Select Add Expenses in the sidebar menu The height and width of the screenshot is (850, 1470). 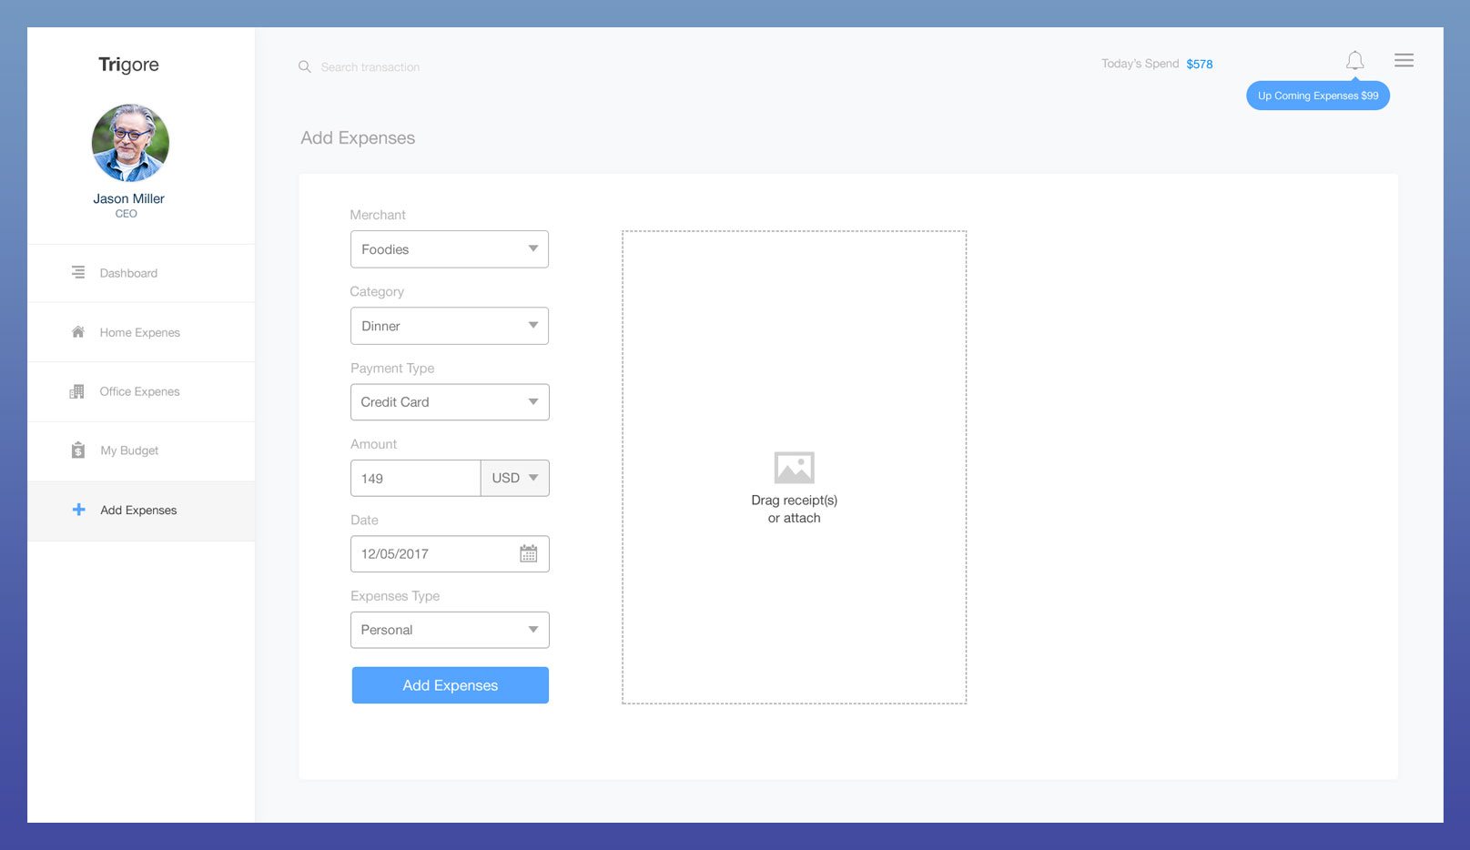138,511
